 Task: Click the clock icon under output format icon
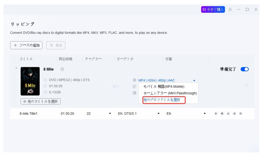tap(134, 86)
